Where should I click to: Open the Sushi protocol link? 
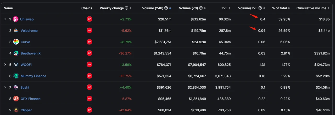(25, 87)
